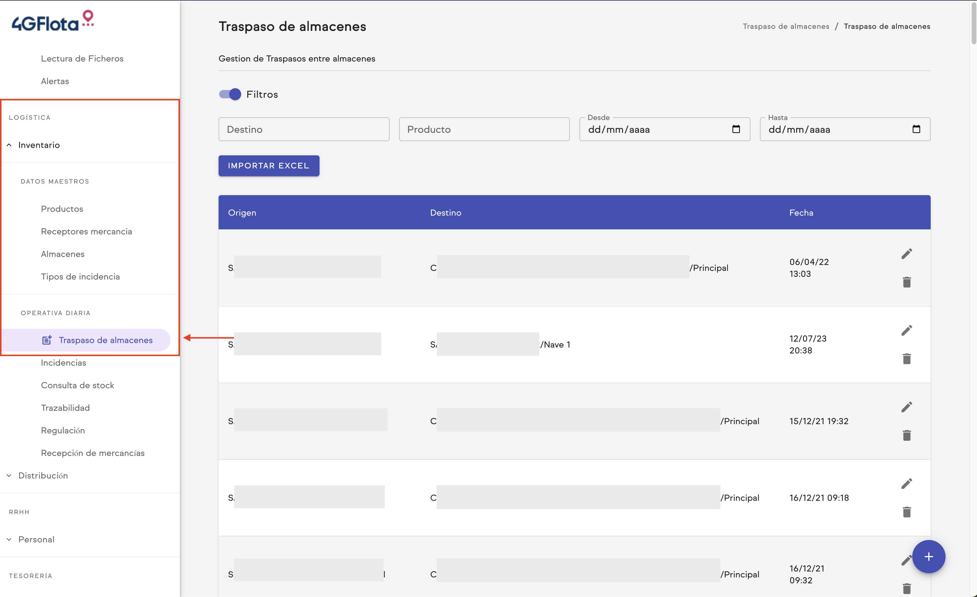
Task: Navigate to Trazabilidad in the menu
Action: click(65, 408)
